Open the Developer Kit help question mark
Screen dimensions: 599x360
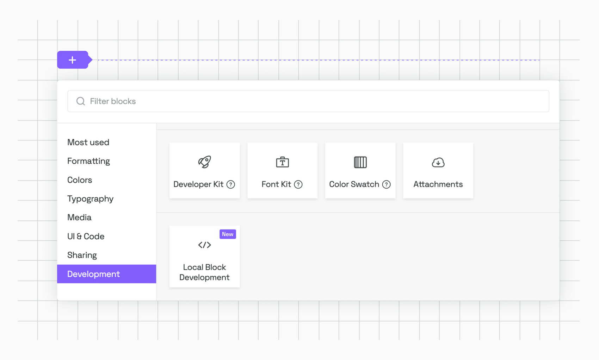(x=231, y=184)
